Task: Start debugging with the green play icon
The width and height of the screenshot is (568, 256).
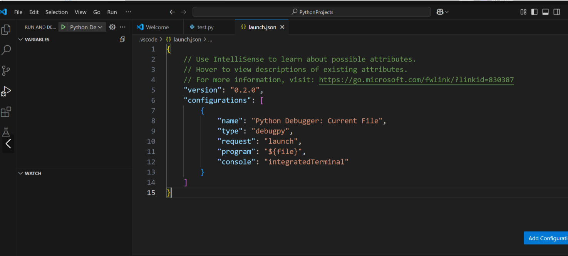Action: click(63, 27)
